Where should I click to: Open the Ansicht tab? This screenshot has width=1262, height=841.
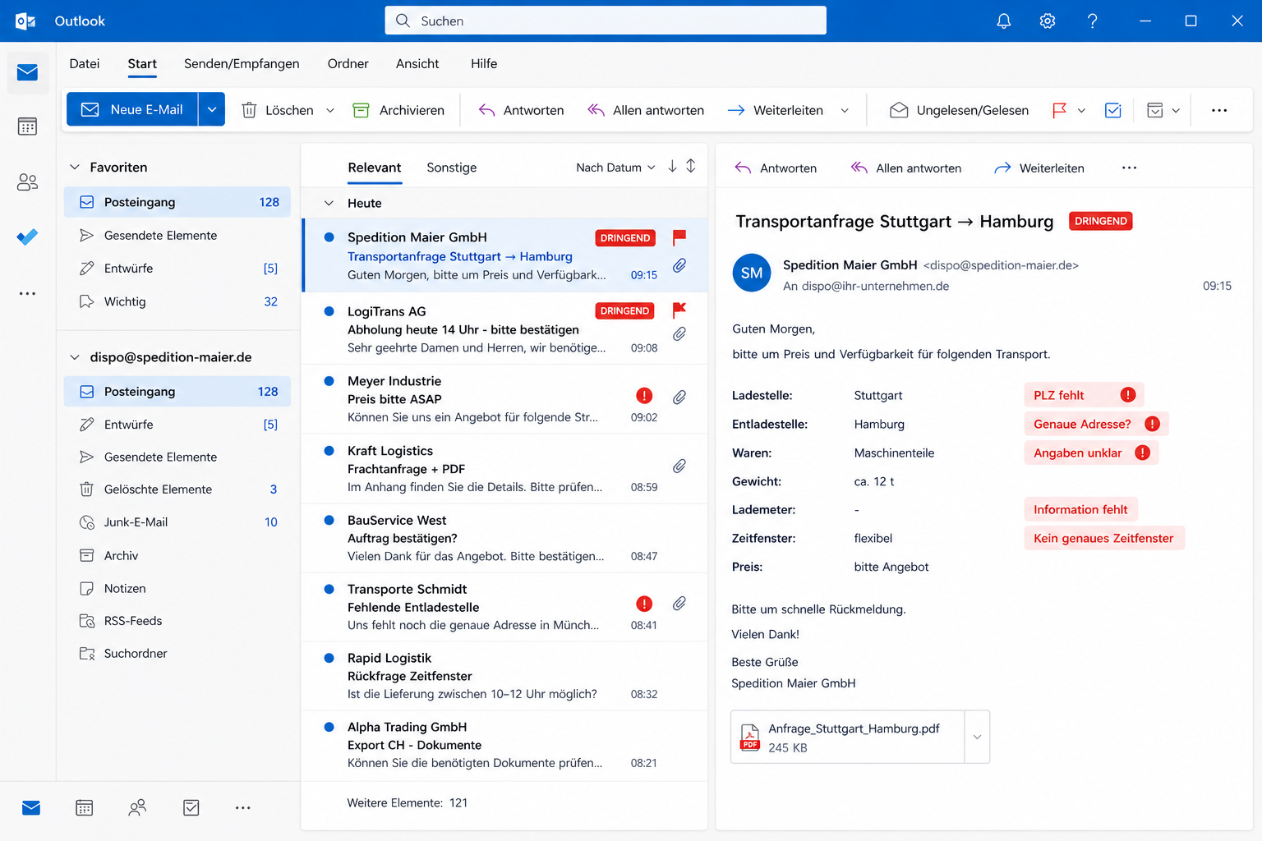tap(417, 64)
